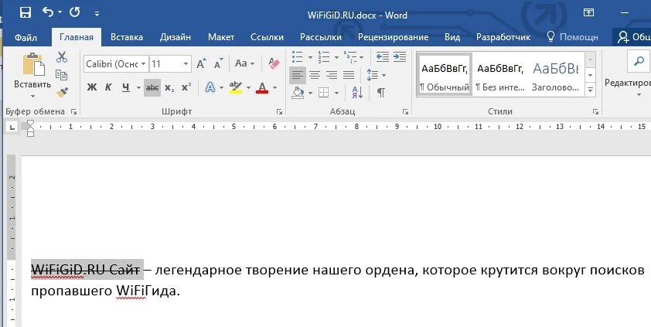Expand the Вставить paste options arrow
Image resolution: width=651 pixels, height=327 pixels.
(32, 96)
